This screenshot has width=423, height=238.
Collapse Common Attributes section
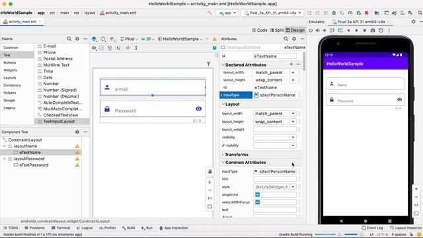pyautogui.click(x=223, y=163)
